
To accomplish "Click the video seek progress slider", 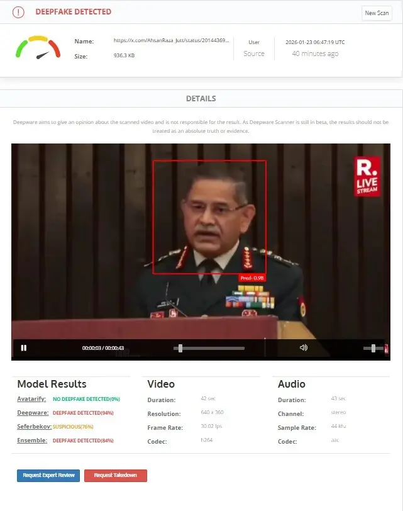I will click(209, 348).
